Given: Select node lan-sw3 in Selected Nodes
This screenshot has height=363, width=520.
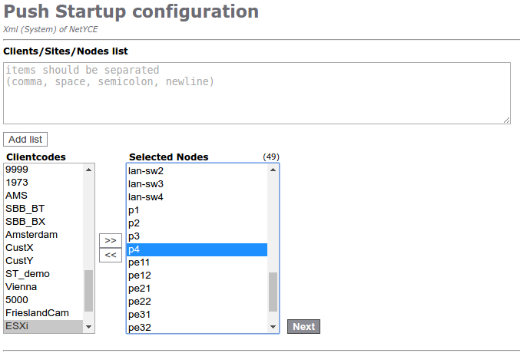Looking at the screenshot, I should click(197, 183).
